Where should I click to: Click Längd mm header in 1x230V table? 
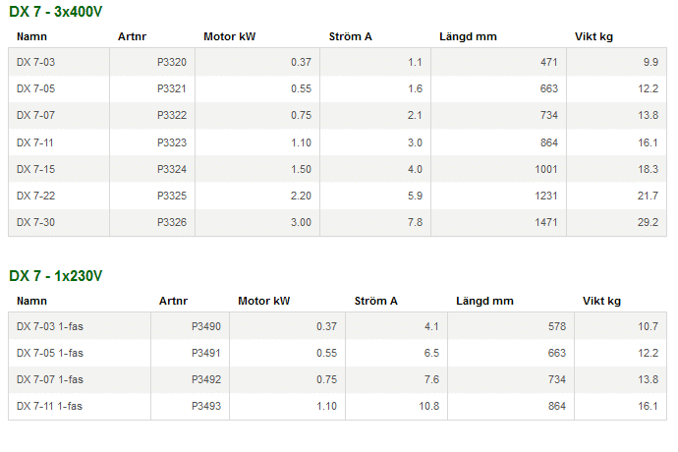tap(485, 301)
